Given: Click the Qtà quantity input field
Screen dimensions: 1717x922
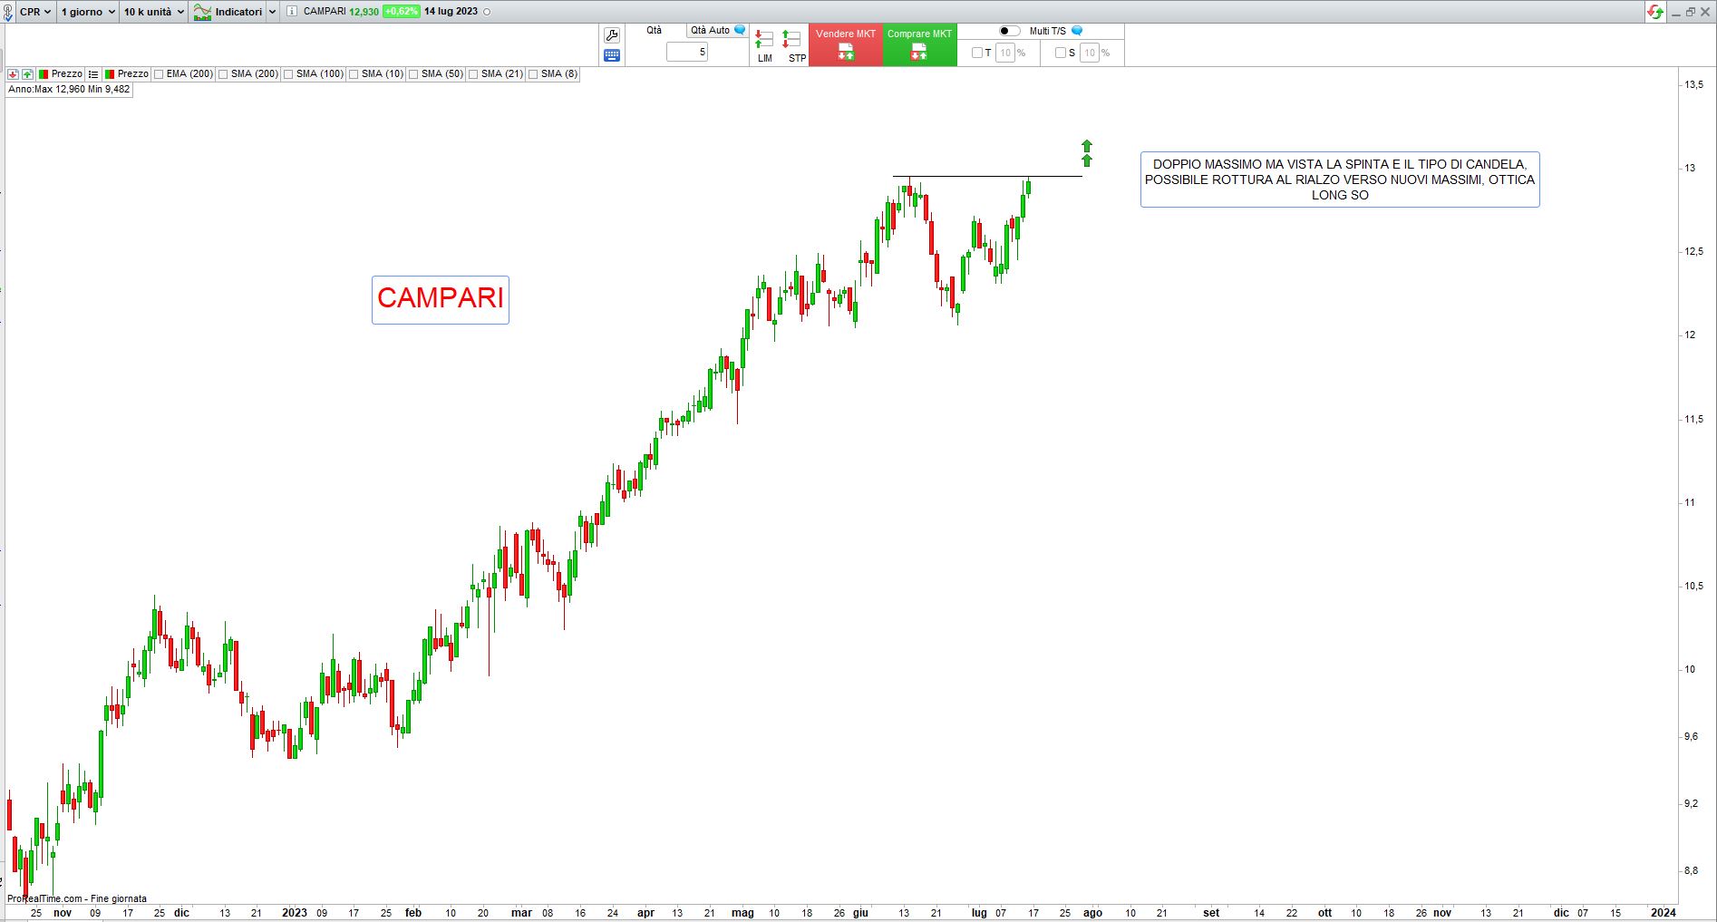Looking at the screenshot, I should [687, 53].
